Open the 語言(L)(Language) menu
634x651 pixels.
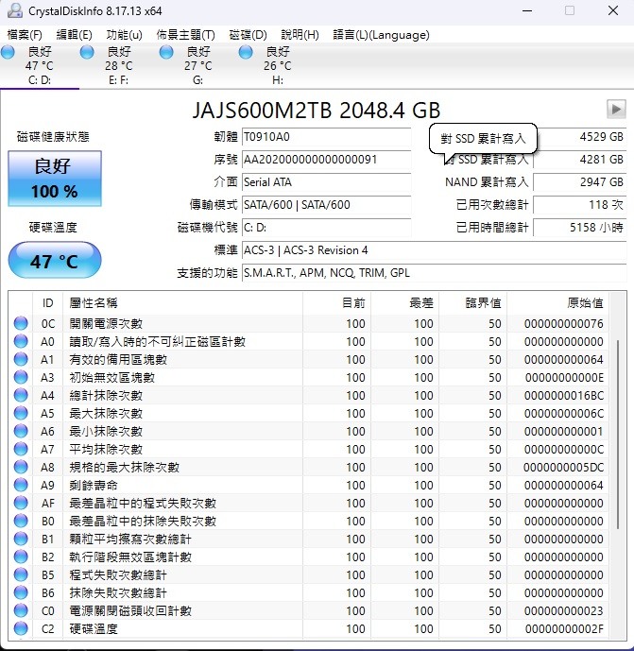[x=381, y=35]
